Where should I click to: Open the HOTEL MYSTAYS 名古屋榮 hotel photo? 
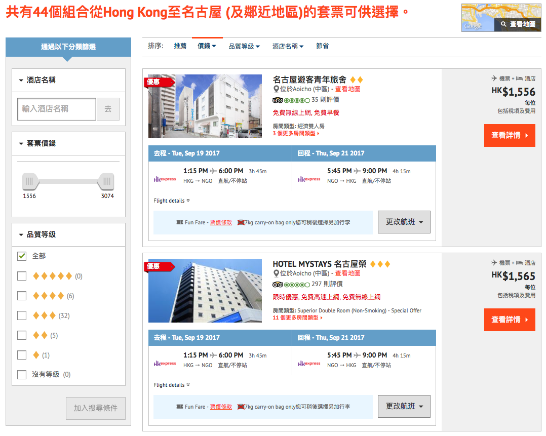205,291
